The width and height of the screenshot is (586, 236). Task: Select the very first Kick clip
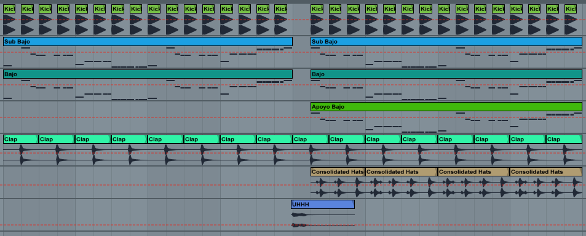[9, 9]
